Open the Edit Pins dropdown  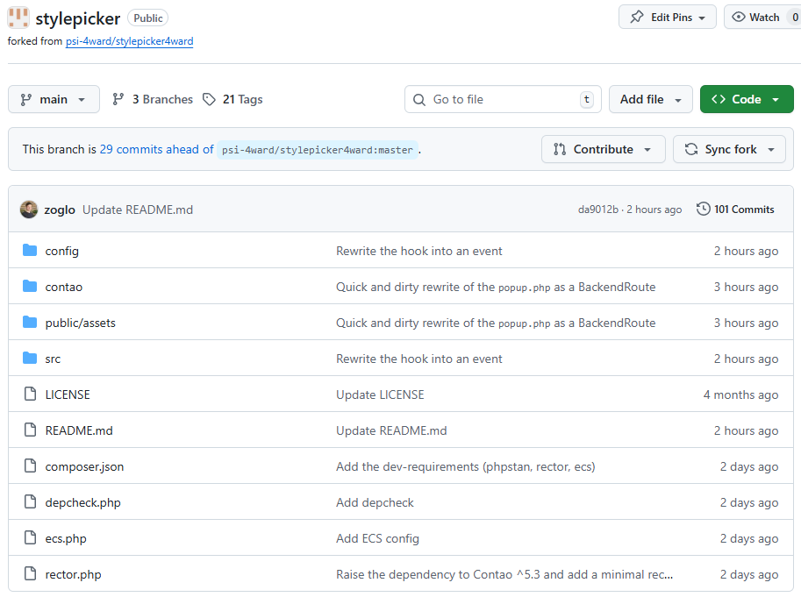pyautogui.click(x=667, y=18)
